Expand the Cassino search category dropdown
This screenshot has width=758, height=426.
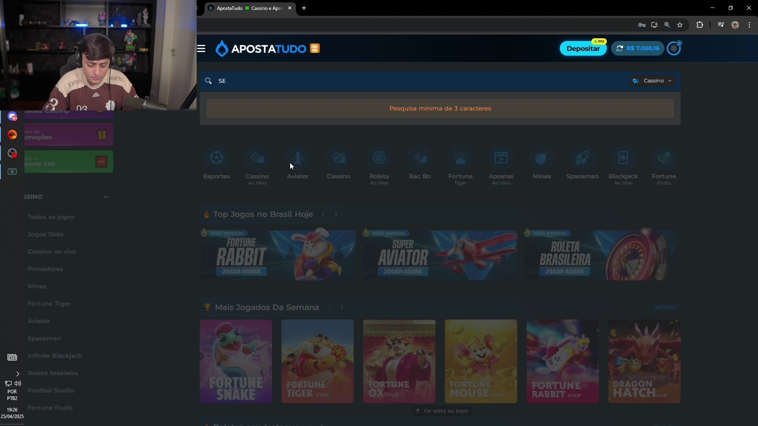(652, 81)
